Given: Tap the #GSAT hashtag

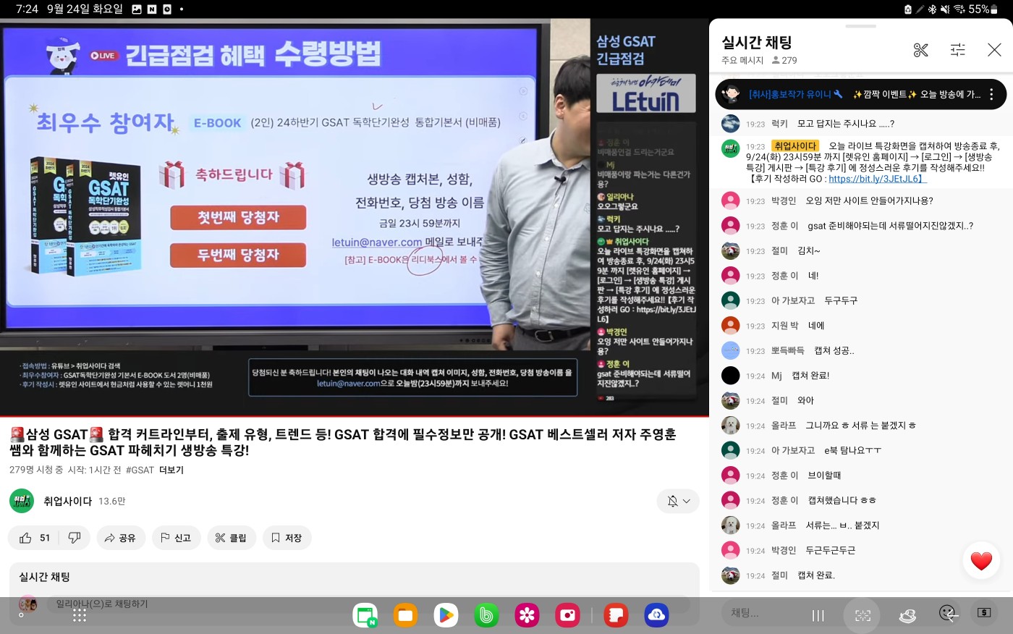Looking at the screenshot, I should point(140,470).
